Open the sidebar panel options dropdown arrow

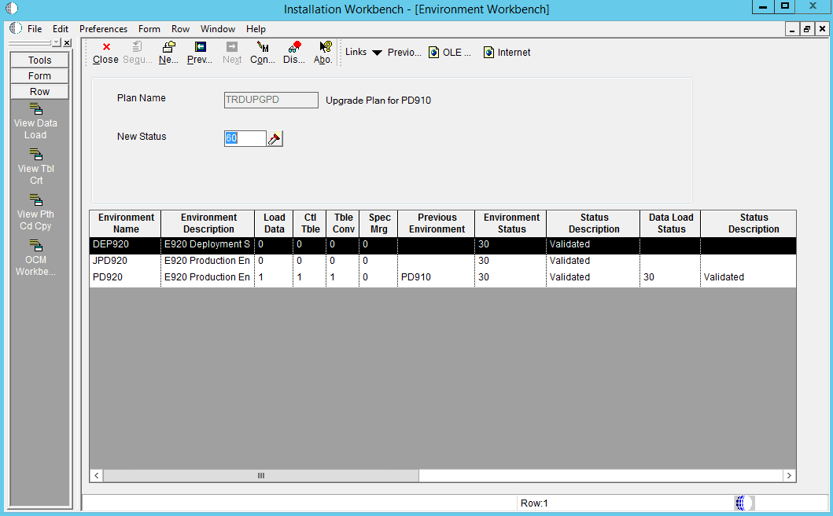[x=55, y=43]
